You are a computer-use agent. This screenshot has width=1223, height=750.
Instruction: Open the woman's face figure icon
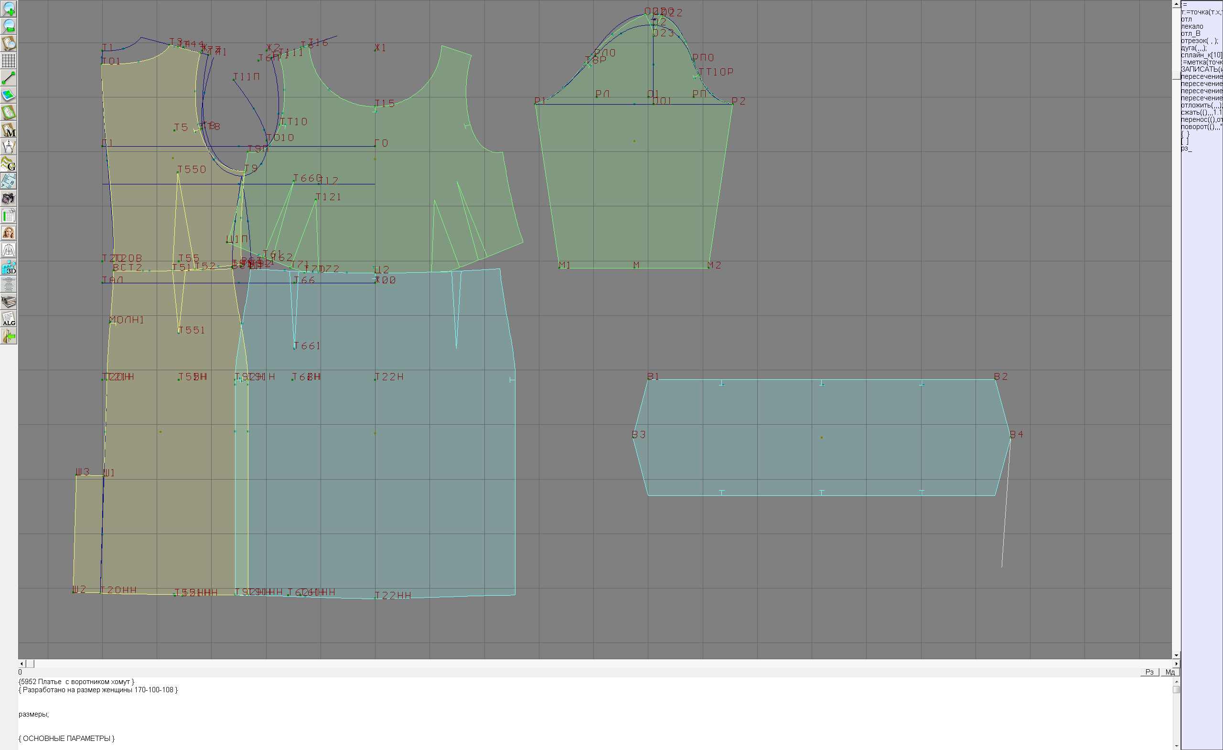[x=9, y=233]
